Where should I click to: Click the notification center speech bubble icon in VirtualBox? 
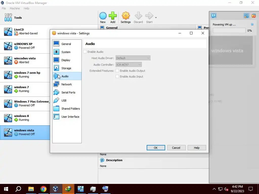pos(213,16)
